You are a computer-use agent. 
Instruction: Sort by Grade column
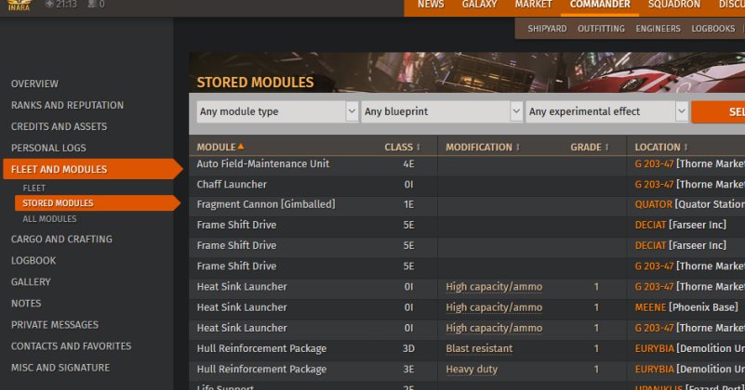[x=589, y=147]
